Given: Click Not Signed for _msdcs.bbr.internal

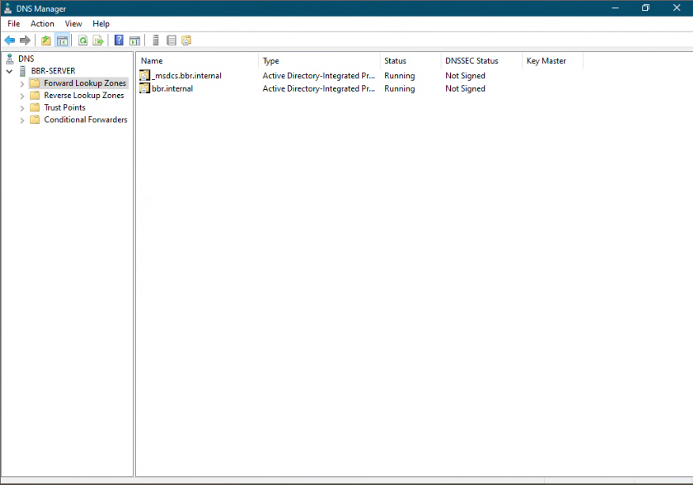Looking at the screenshot, I should (465, 76).
